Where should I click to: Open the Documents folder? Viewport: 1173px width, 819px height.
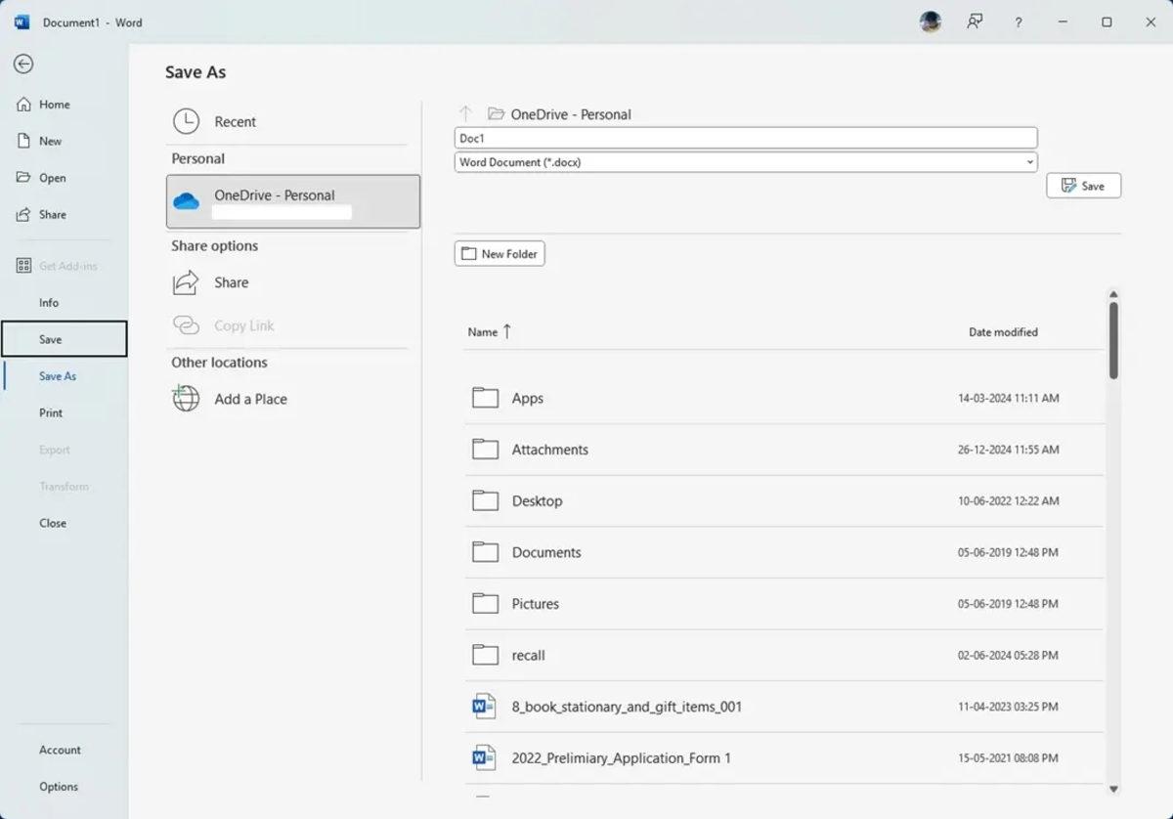(545, 551)
